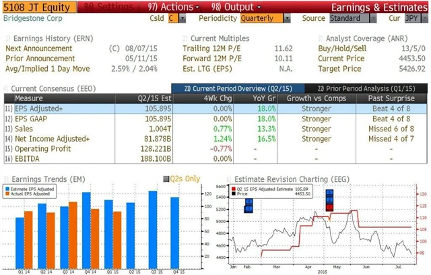Click the Past Surprise column header
Screen dimensions: 431x275
[x=391, y=98]
